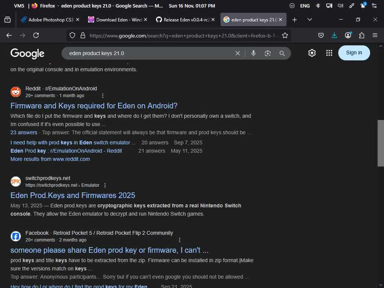Close the Download Eden tab
Image resolution: width=384 pixels, height=288 pixels.
click(x=145, y=19)
